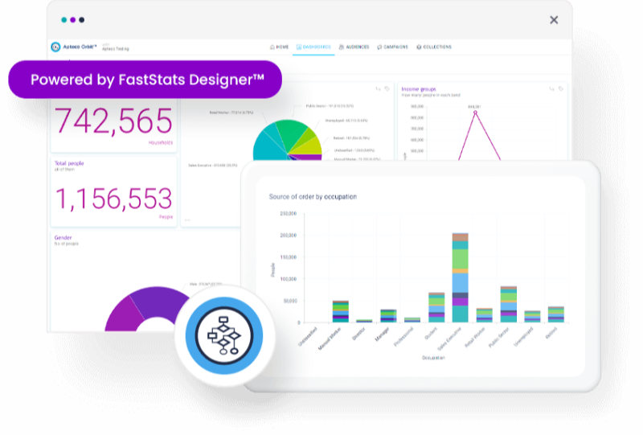Click the tag icon on pie chart tile
The height and width of the screenshot is (435, 643).
pyautogui.click(x=387, y=89)
